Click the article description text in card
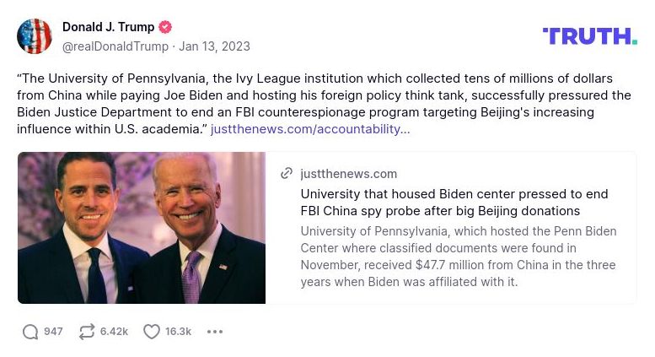The image size is (655, 357). (458, 257)
